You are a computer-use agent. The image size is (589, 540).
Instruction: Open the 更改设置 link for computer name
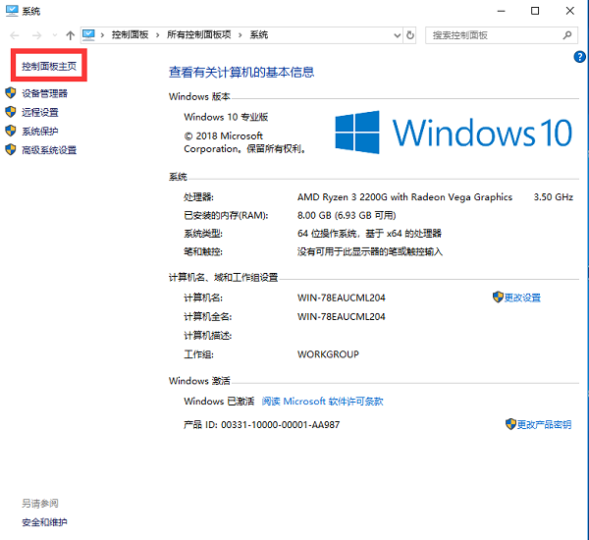pyautogui.click(x=522, y=297)
